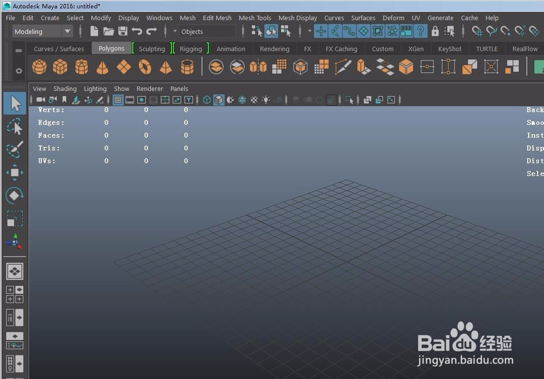Screen dimensions: 544x379
Task: Toggle textured display checker icon
Action: [254, 100]
